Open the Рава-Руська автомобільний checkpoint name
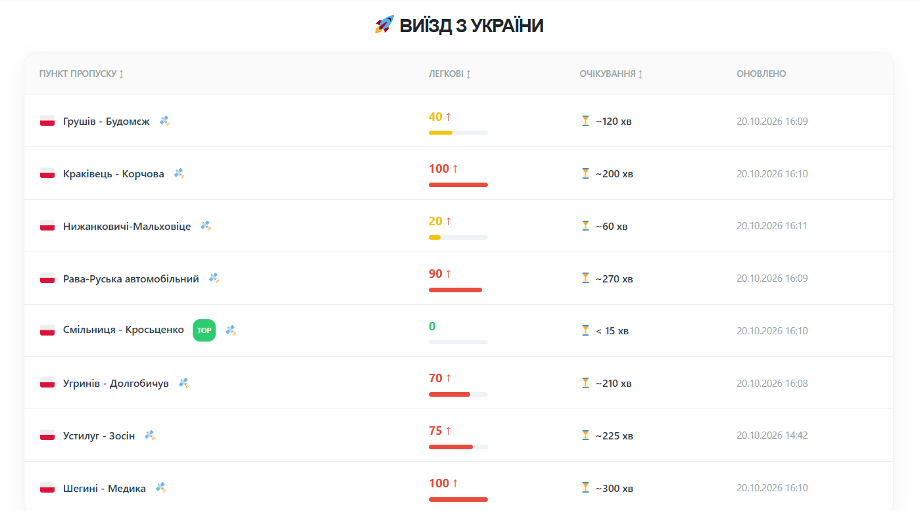This screenshot has height=511, width=920. pyautogui.click(x=131, y=279)
